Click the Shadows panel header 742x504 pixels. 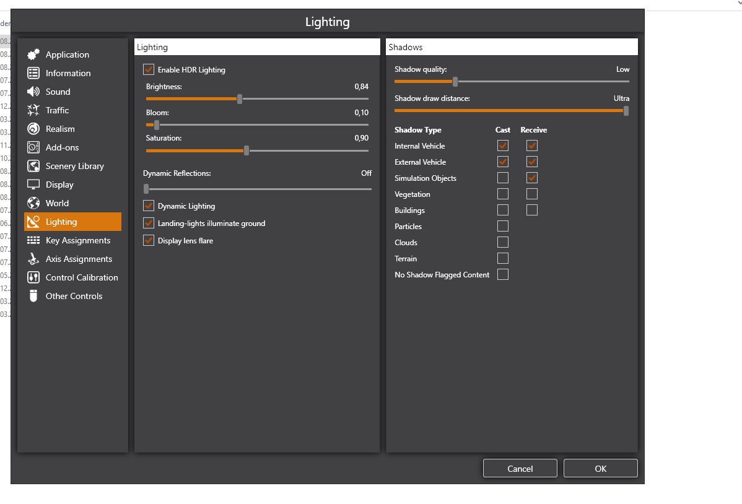click(512, 47)
